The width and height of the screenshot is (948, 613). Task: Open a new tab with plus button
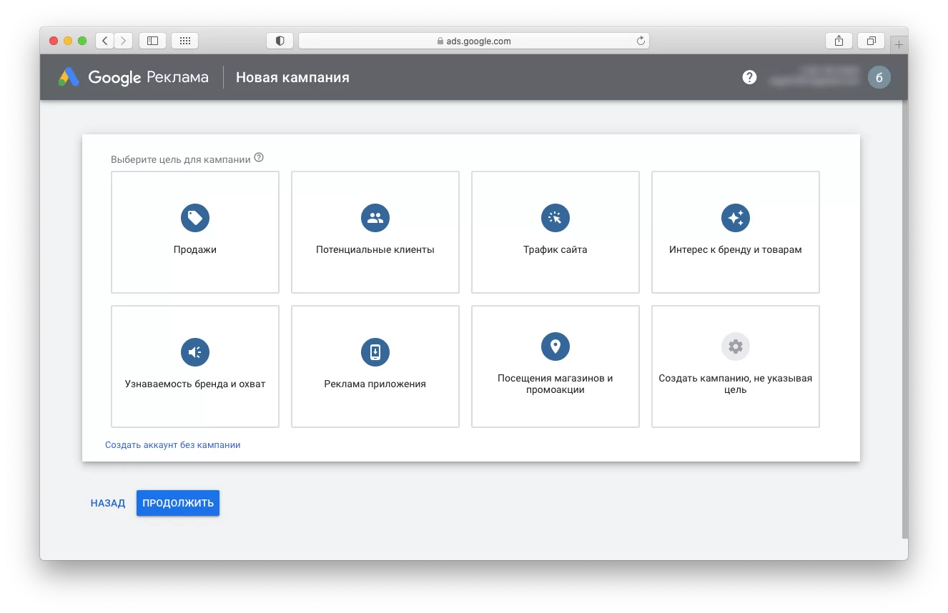coord(899,44)
